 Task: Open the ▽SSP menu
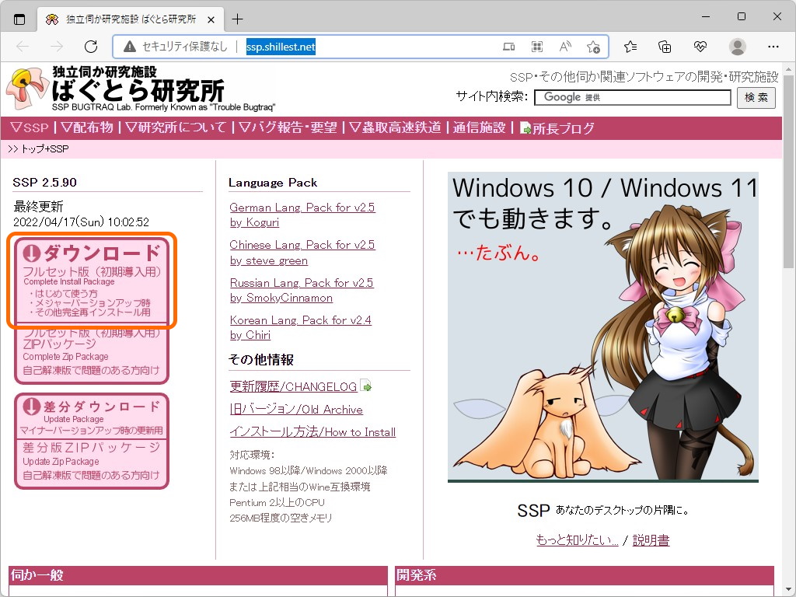[x=30, y=127]
